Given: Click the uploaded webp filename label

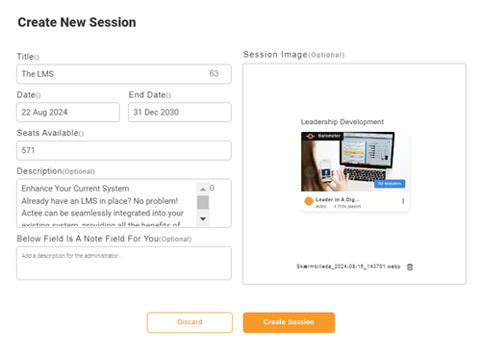Looking at the screenshot, I should tap(348, 267).
